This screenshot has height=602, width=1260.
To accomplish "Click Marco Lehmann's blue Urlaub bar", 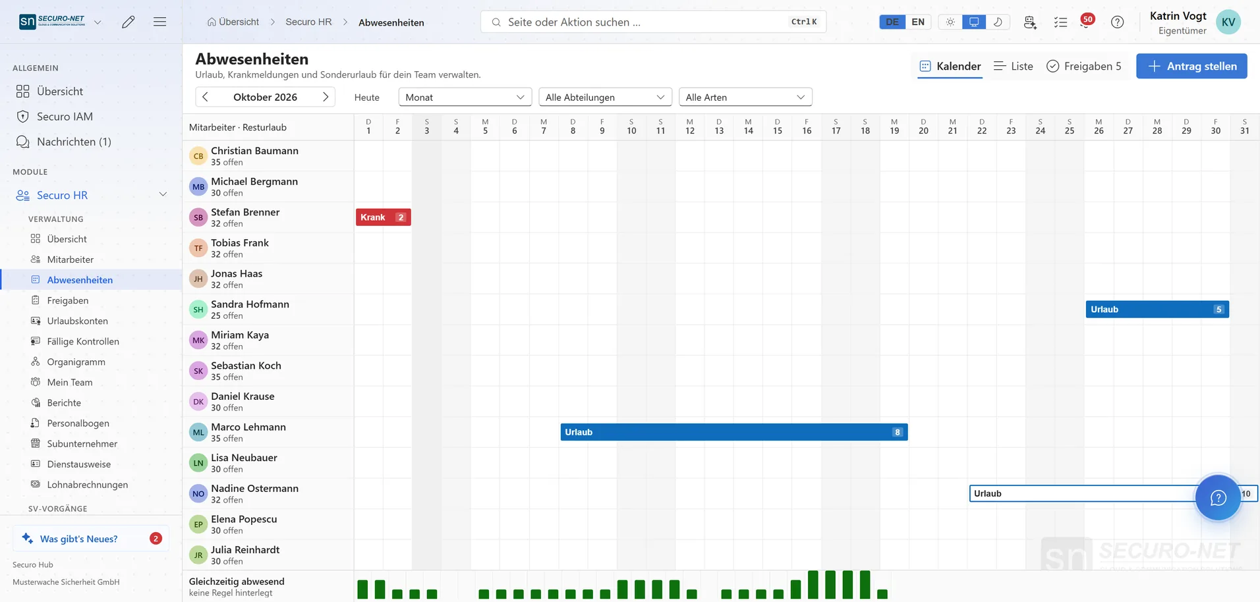I will tap(734, 432).
